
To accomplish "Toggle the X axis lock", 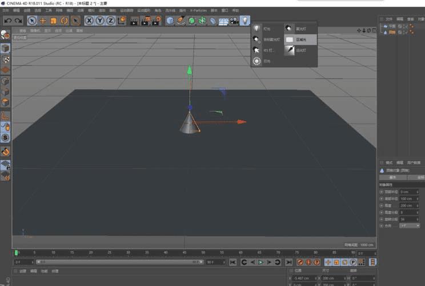I will [x=90, y=21].
